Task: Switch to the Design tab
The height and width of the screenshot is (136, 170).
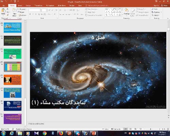Action: coord(28,5)
